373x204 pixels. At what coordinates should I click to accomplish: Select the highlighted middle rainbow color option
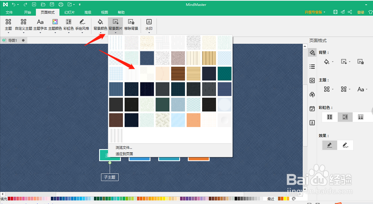coord(345,117)
